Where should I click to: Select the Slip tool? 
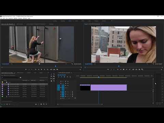pyautogui.click(x=51, y=79)
